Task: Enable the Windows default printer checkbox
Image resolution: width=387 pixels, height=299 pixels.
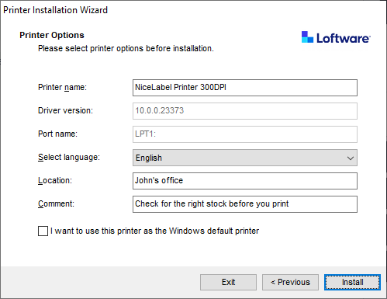Action: [x=43, y=231]
